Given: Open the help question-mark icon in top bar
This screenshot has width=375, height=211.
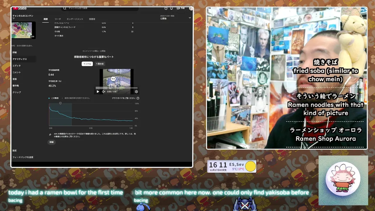Looking at the screenshot, I should click(x=166, y=8).
